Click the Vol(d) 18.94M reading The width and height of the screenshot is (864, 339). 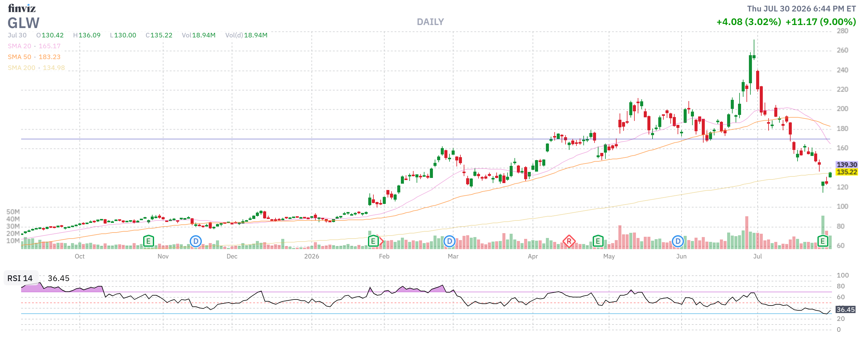[247, 35]
